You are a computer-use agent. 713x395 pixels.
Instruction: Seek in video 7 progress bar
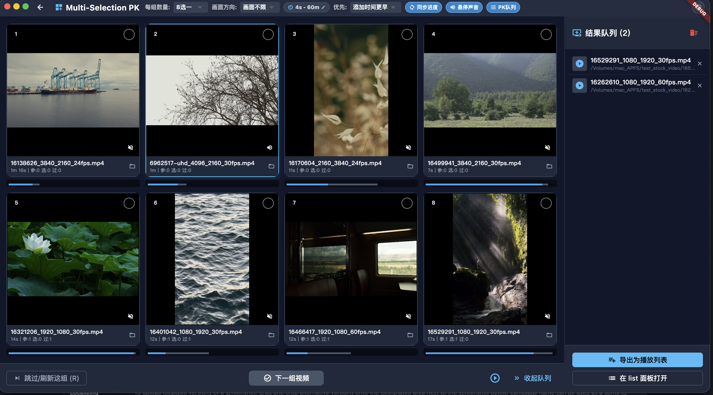point(351,353)
